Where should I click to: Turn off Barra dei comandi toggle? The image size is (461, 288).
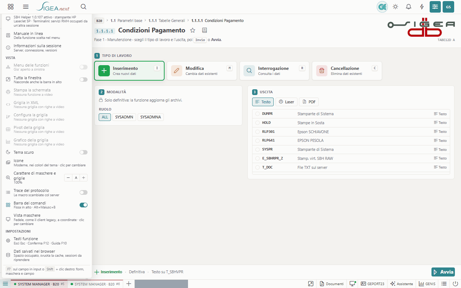point(83,205)
